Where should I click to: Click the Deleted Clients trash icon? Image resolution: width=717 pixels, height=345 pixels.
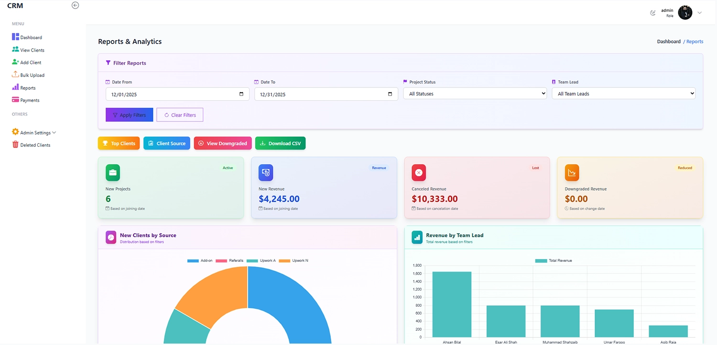(x=15, y=144)
